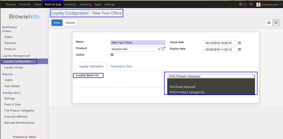Image resolution: width=283 pixels, height=139 pixels.
Task: Open Settings under Configuration
Action: (9, 99)
